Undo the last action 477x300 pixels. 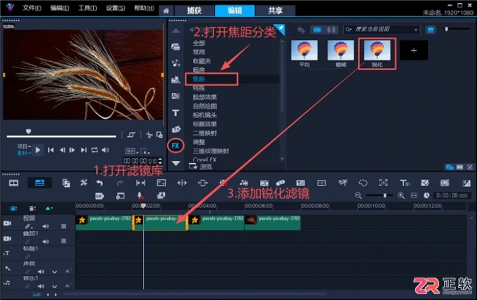tap(100, 183)
